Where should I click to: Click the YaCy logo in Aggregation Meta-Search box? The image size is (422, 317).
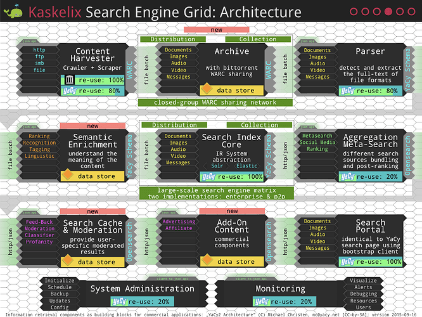[x=347, y=177]
